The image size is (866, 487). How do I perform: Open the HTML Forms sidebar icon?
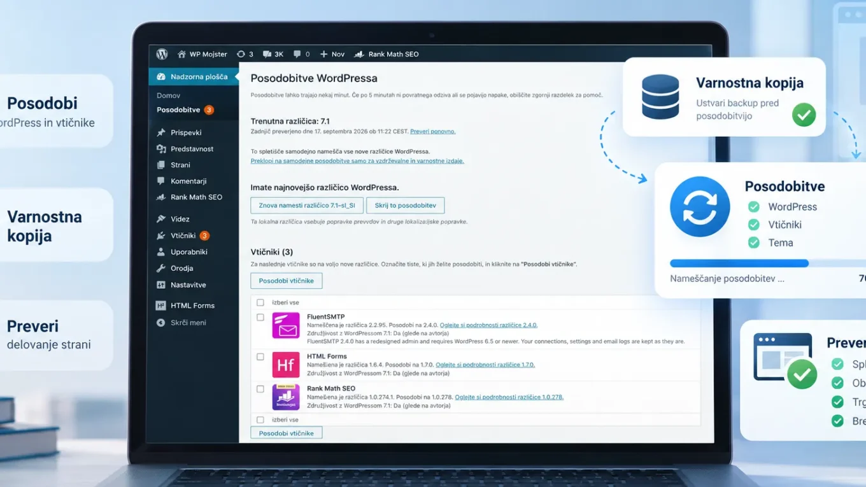[161, 306]
